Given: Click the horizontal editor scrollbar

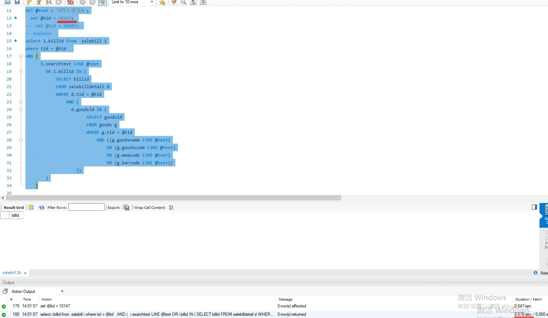Looking at the screenshot, I should pyautogui.click(x=173, y=198).
